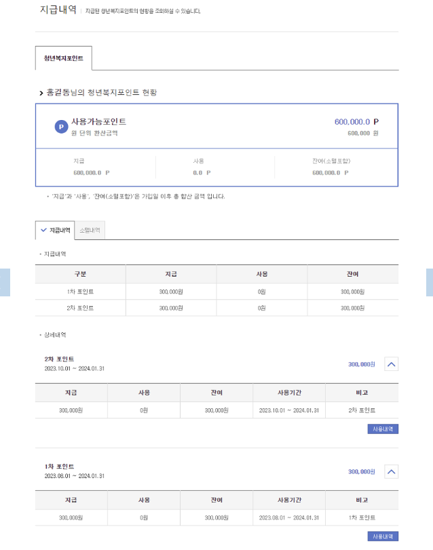
Task: Click the 구분 column header
Action: tap(80, 274)
